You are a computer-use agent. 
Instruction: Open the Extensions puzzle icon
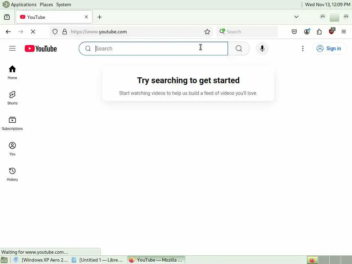click(x=319, y=32)
